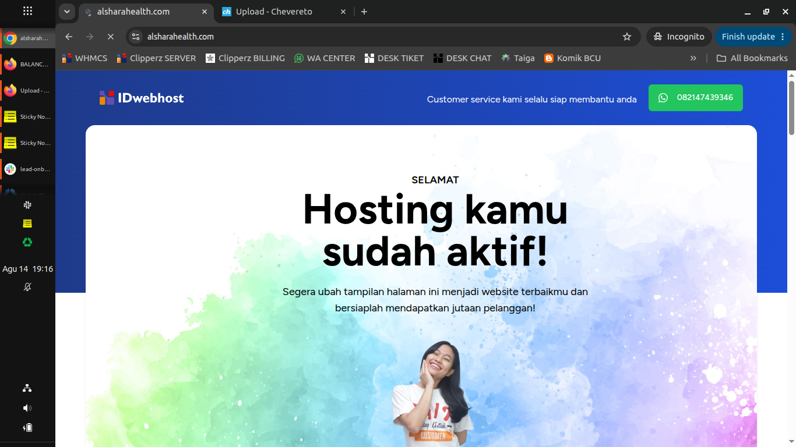Open the apps grid launcher icon
This screenshot has height=447, width=796.
tap(27, 11)
